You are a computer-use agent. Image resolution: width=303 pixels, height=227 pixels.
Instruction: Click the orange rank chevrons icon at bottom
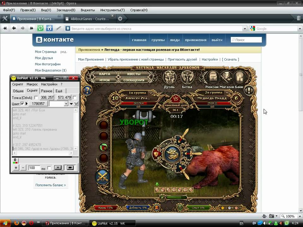coord(157,208)
